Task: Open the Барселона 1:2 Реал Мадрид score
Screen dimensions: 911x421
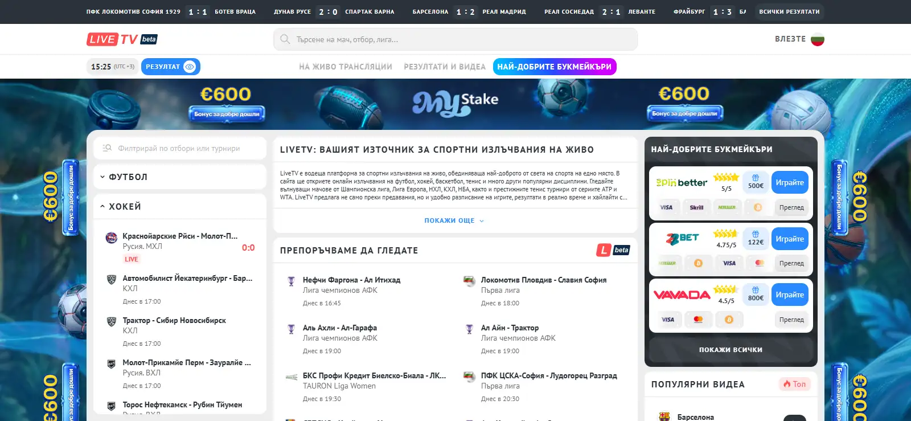Action: click(x=469, y=11)
